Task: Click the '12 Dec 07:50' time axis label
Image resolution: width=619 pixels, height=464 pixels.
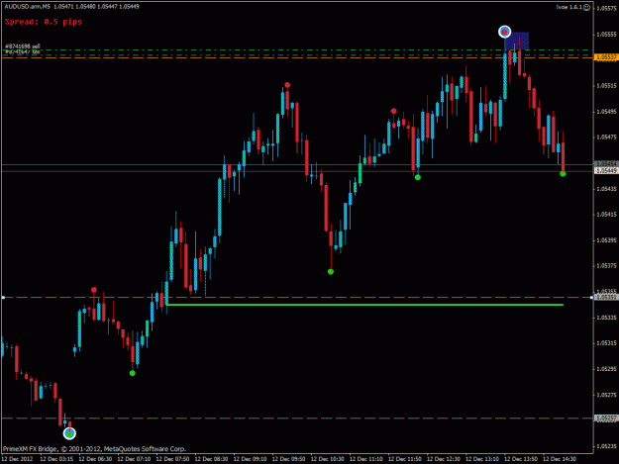Action: pyautogui.click(x=172, y=459)
